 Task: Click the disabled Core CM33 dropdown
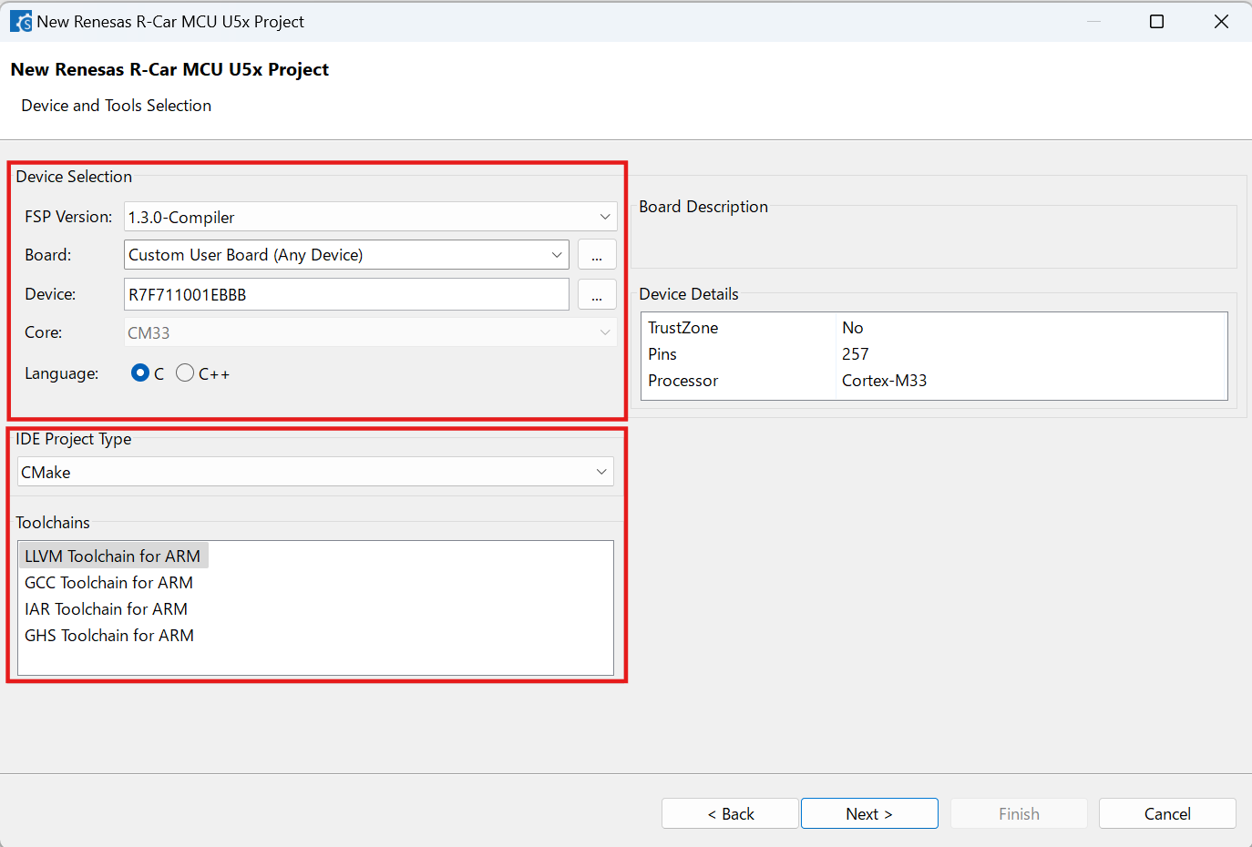point(370,332)
